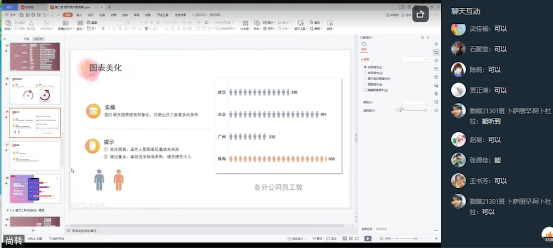Image resolution: width=553 pixels, height=248 pixels.
Task: Click the help question icon in right sidebar
Action: pyautogui.click(x=436, y=77)
